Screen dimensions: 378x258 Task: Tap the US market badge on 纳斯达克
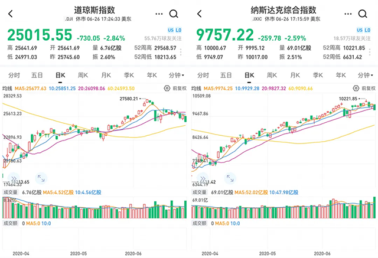point(360,30)
